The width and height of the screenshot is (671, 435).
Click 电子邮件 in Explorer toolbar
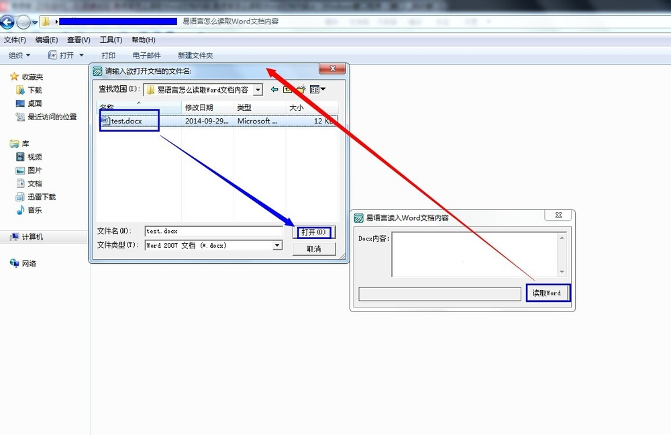click(146, 55)
